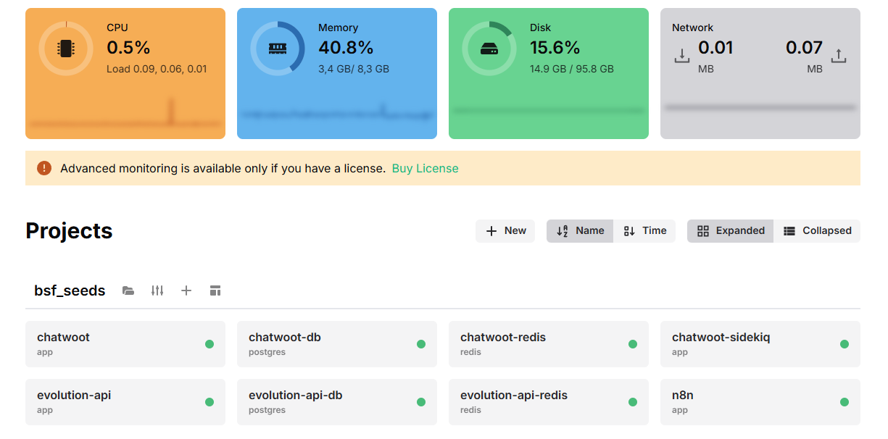Image resolution: width=888 pixels, height=439 pixels.
Task: Click 14.9 GB / 95.8 GB text
Action: 572,70
